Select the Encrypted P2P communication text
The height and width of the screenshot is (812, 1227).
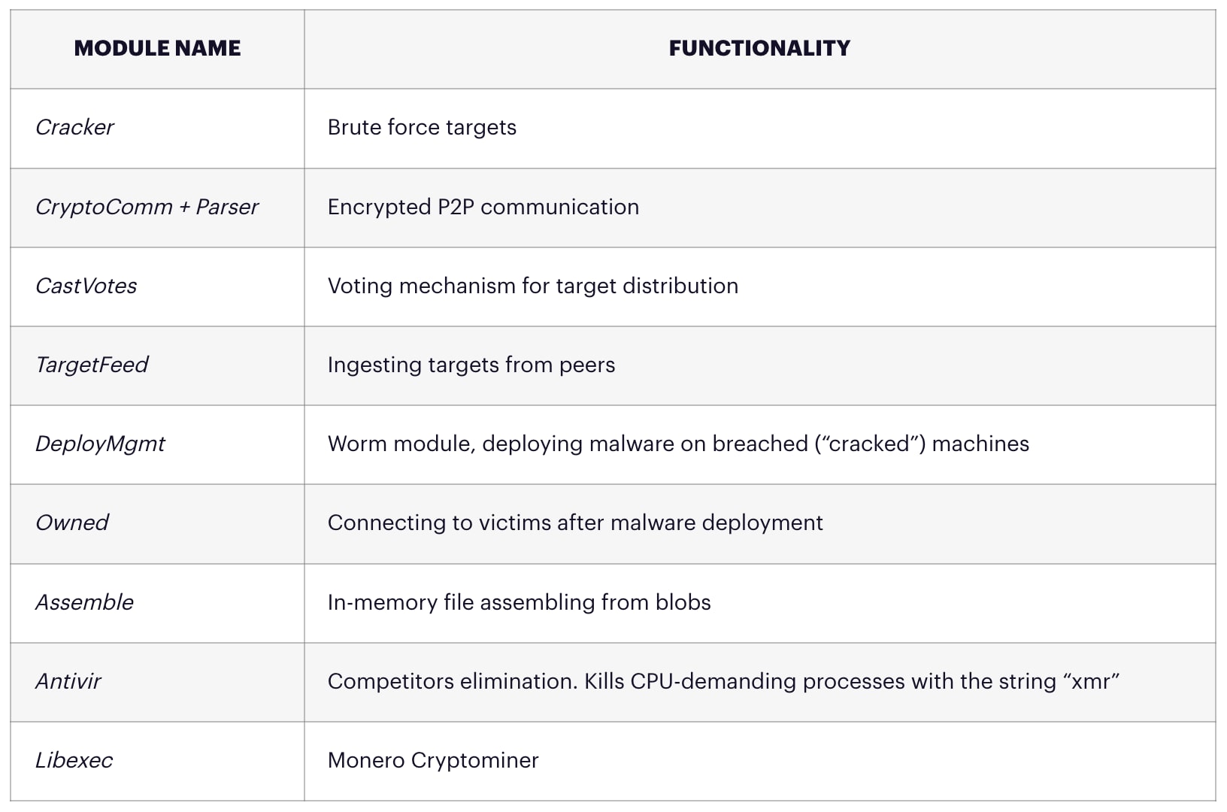tap(483, 207)
